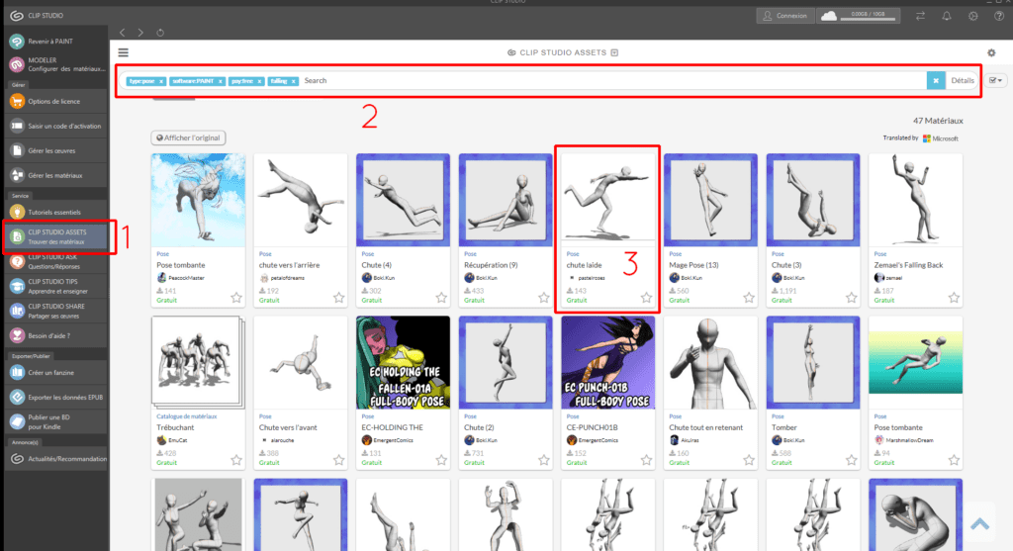Viewport: 1013px width, 551px height.
Task: Open CLIP STUDIO TIPS section
Action: (x=55, y=286)
